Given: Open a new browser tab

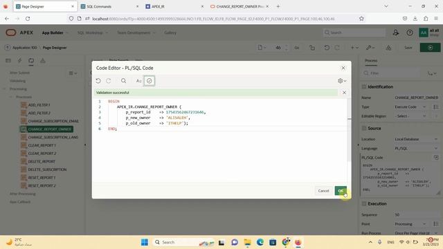Looking at the screenshot, I should 278,6.
